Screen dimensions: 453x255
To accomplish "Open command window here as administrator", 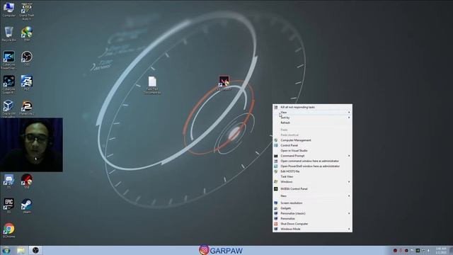I will 312,161.
